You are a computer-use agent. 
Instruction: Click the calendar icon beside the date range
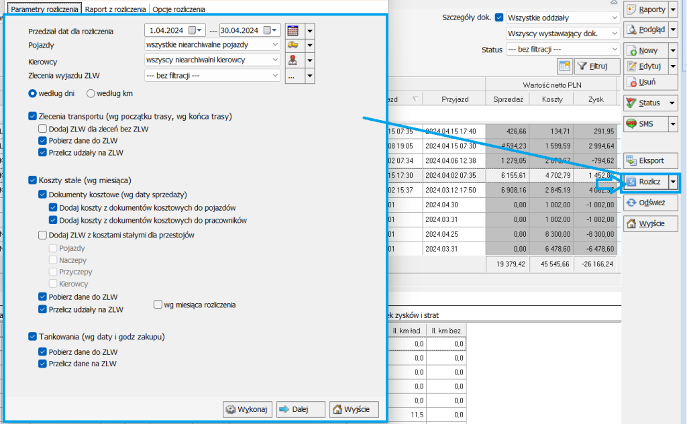coord(293,31)
